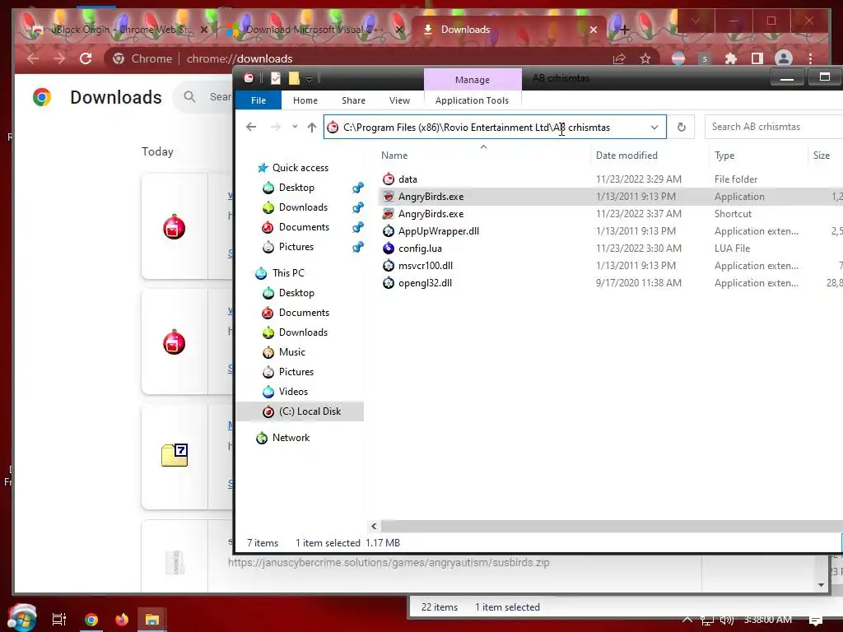843x632 pixels.
Task: Open File Explorer from the taskbar
Action: point(152,620)
